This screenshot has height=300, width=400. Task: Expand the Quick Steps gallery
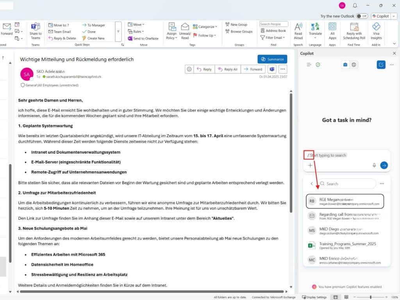pos(118,31)
